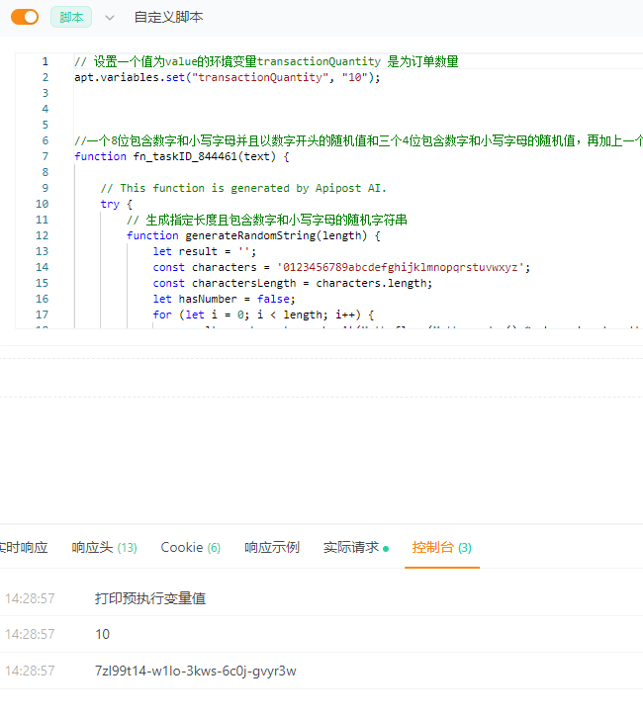Screen dimensions: 643x719
Task: Click the Apipost AI comment on line 9
Action: click(243, 189)
